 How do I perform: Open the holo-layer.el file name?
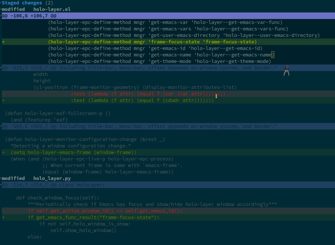tap(52, 9)
